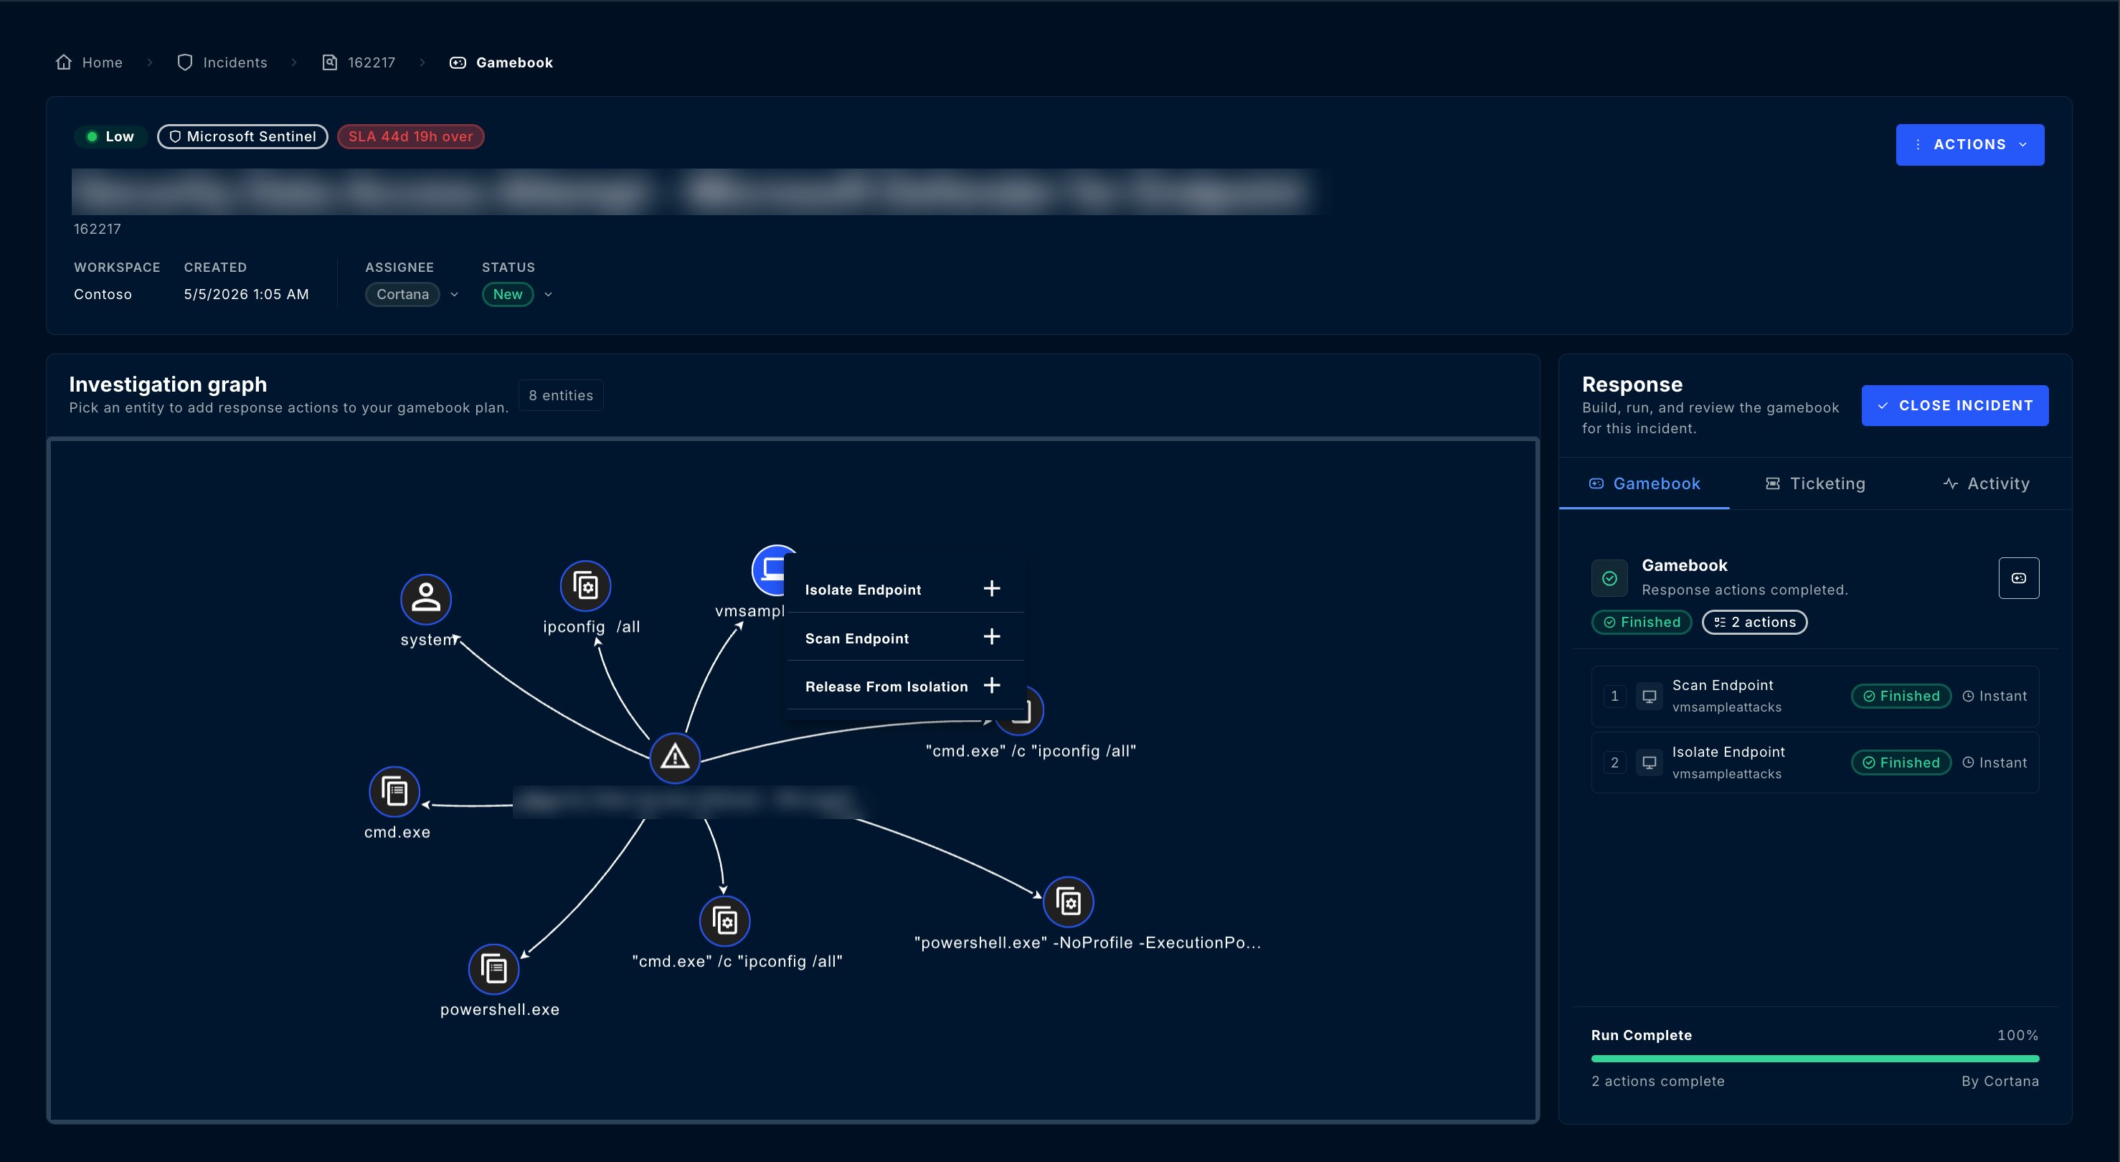Screen dimensions: 2120x1162
Task: Click the powershell.exe -NoProfile process node icon
Action: point(1068,901)
